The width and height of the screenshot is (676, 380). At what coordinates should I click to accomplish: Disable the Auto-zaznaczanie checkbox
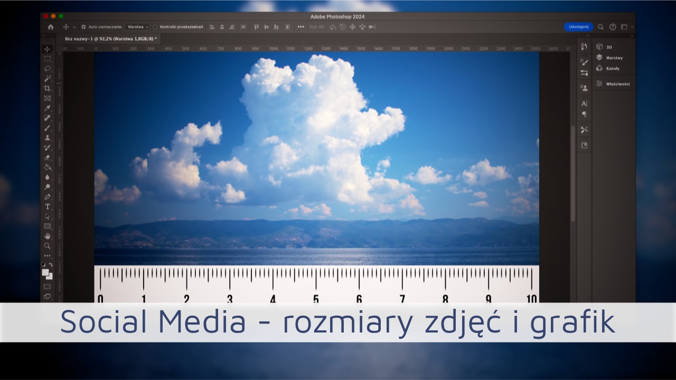(x=83, y=27)
